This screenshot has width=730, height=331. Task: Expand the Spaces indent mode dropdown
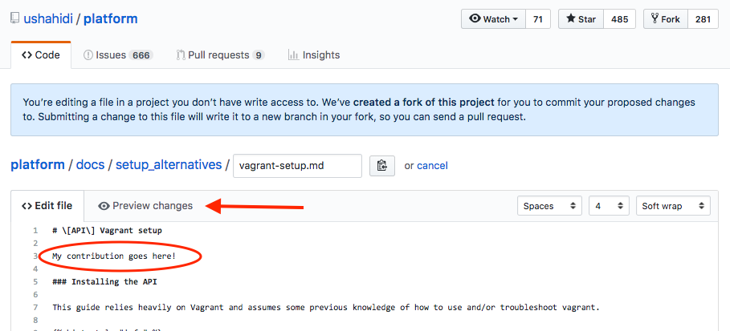(549, 206)
